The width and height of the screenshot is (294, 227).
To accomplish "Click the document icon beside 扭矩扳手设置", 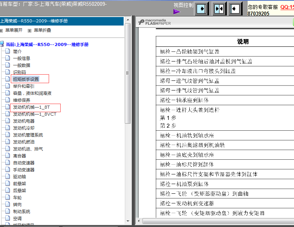I will (8, 79).
